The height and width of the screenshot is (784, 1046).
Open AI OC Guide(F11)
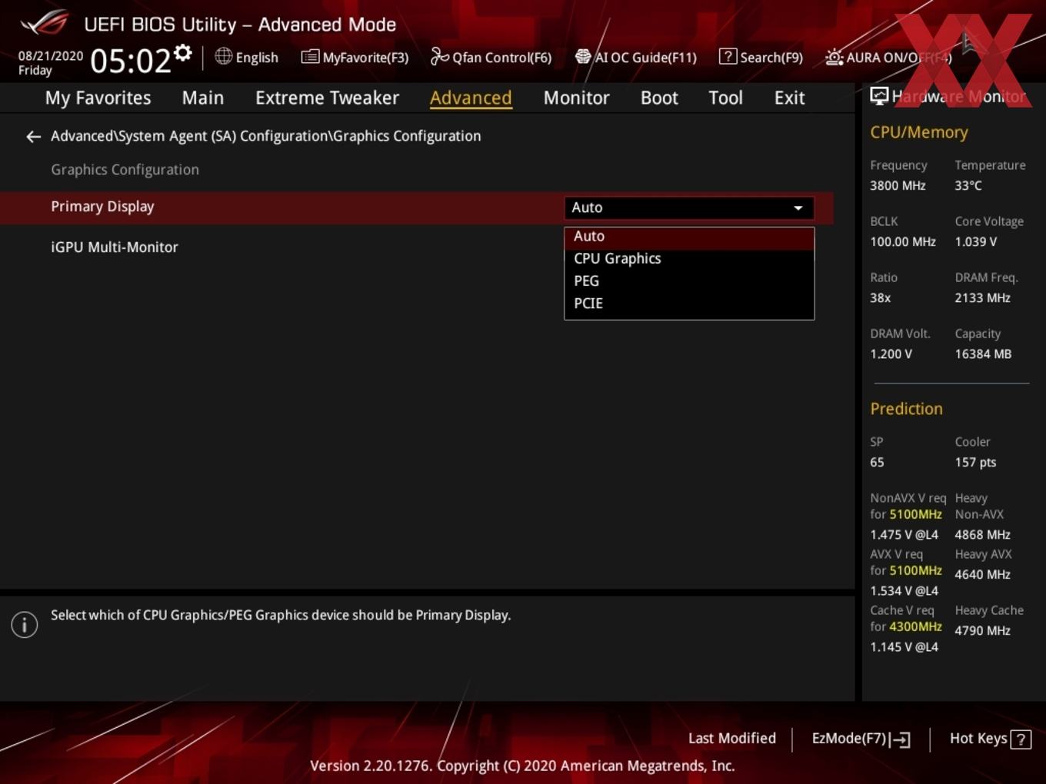[x=635, y=57]
